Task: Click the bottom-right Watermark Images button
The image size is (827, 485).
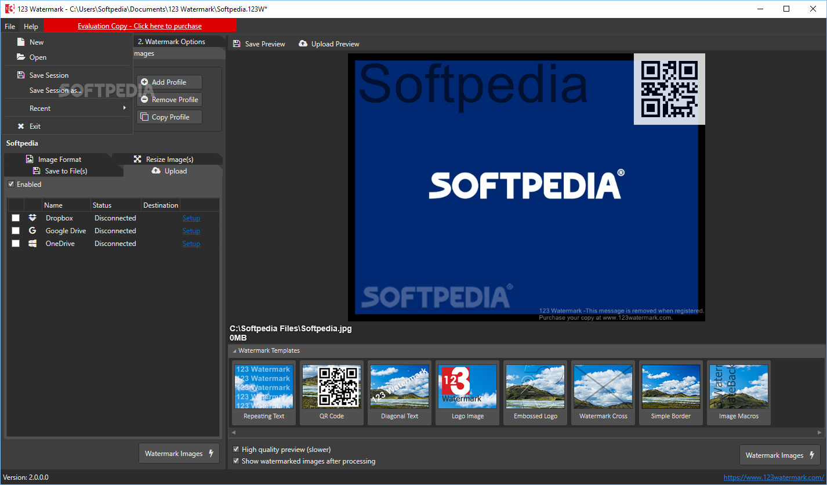Action: 780,455
